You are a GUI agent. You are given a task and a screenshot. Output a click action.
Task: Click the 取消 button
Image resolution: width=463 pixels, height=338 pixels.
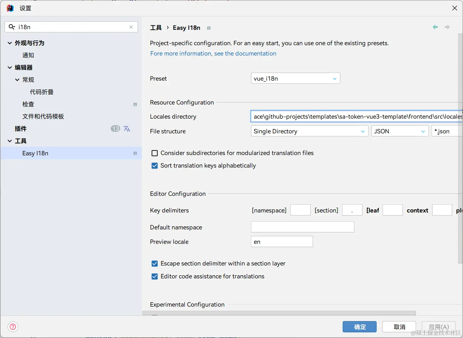tap(399, 327)
